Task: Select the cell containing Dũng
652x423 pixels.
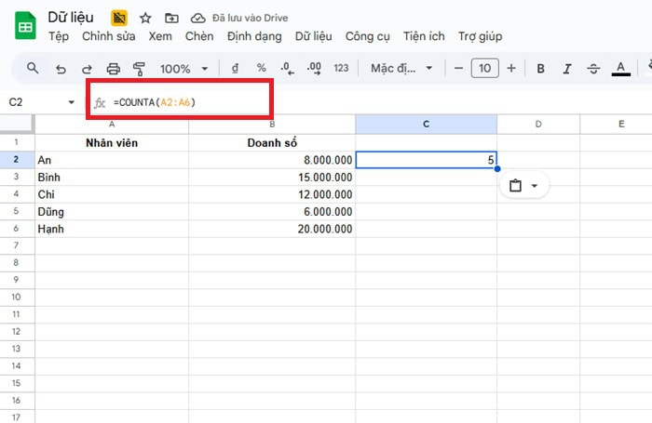Action: [x=112, y=212]
